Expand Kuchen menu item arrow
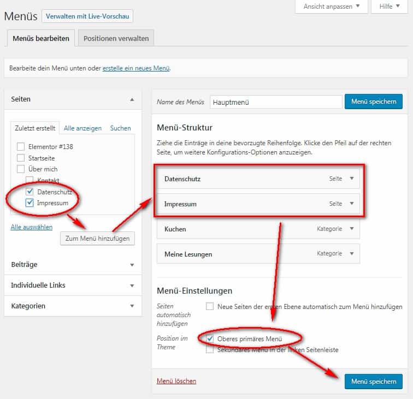The width and height of the screenshot is (413, 399). 352,229
